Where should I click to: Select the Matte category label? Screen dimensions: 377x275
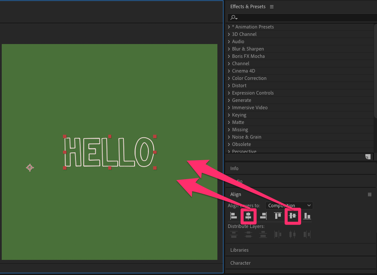(x=238, y=122)
